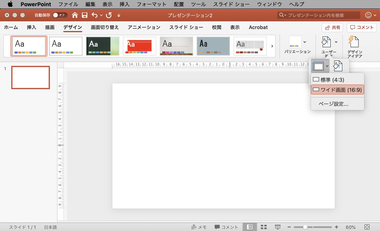Open dropdown next to Undo button

pos(101,15)
